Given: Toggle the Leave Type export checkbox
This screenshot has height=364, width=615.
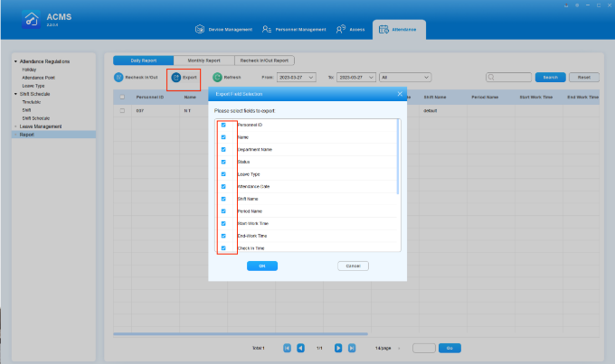Looking at the screenshot, I should [223, 173].
